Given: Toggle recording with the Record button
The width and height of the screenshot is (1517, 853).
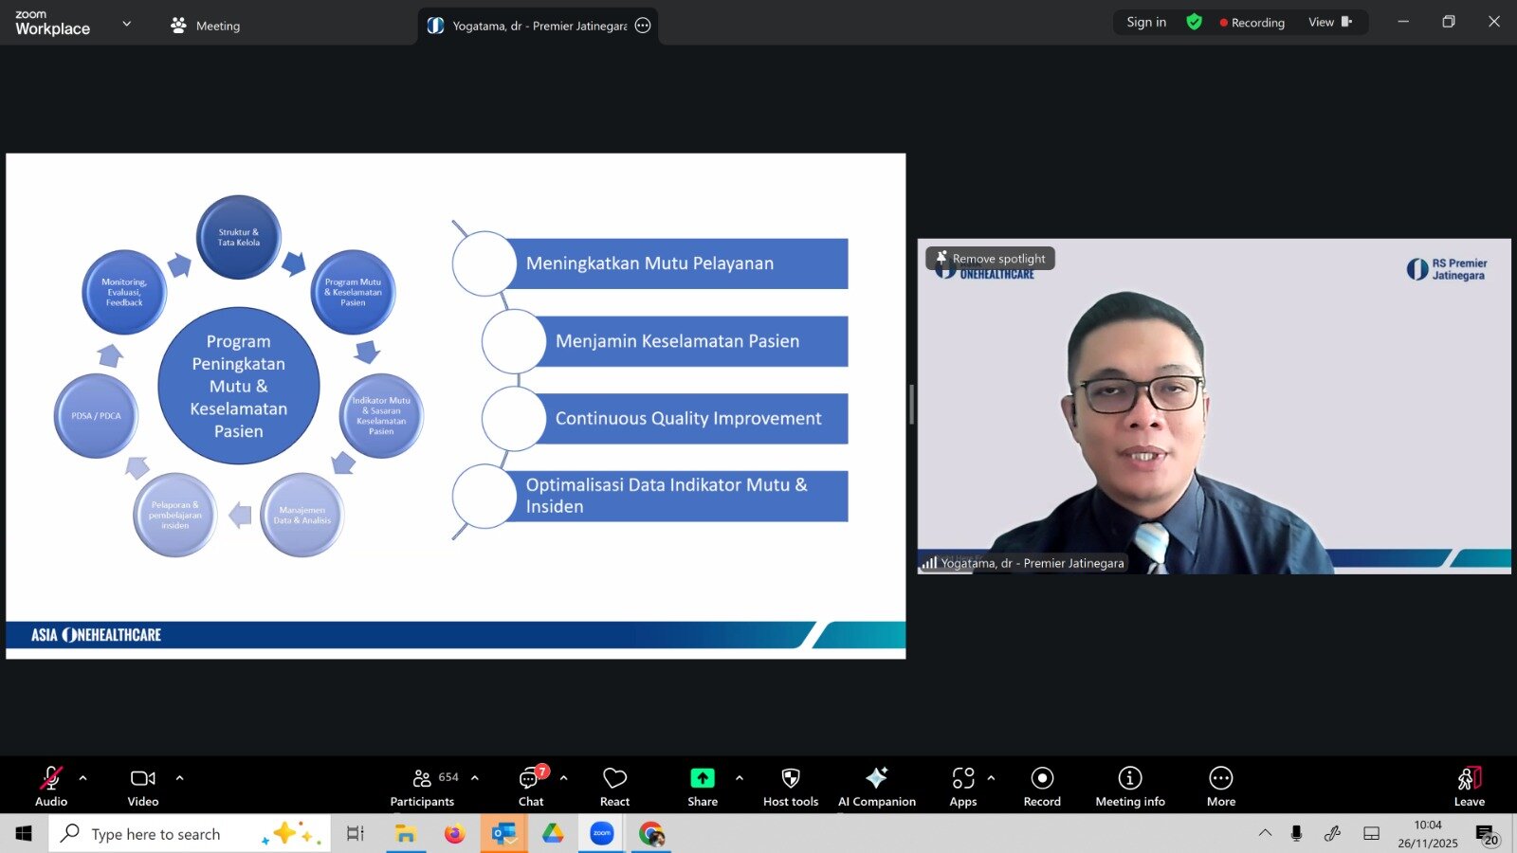Looking at the screenshot, I should (x=1042, y=787).
